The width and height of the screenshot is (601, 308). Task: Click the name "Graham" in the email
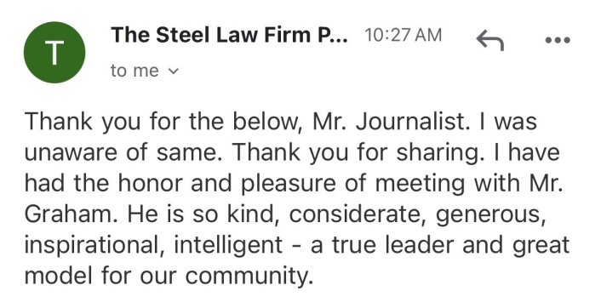point(71,214)
